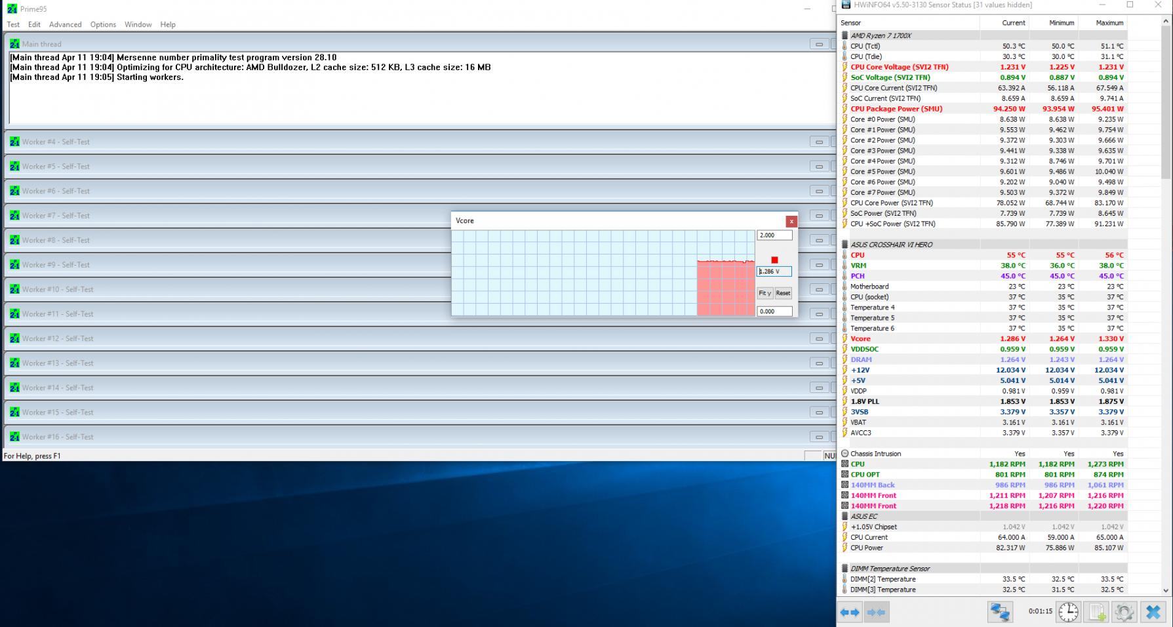Image resolution: width=1173 pixels, height=627 pixels.
Task: Select the DIMM[2] Temperature row
Action: (x=982, y=579)
